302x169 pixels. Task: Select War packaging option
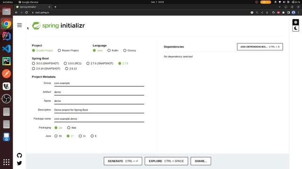click(72, 128)
